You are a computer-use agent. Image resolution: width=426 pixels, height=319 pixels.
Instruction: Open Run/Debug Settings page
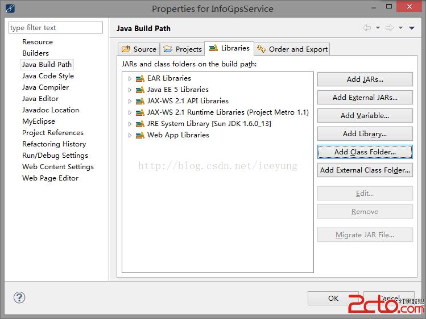pos(55,156)
